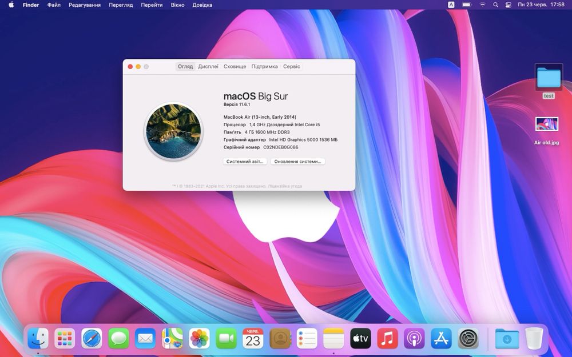This screenshot has width=572, height=357.
Task: Open System Preferences in the Dock
Action: point(468,338)
